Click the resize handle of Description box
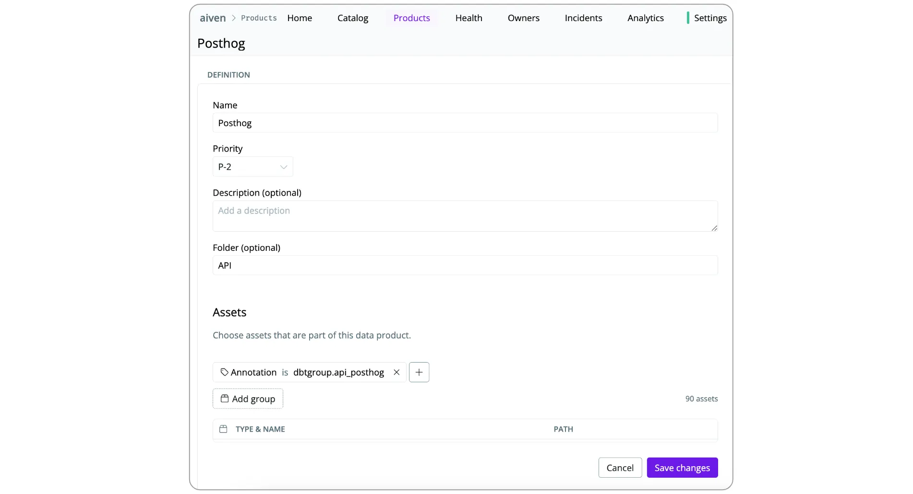 (x=714, y=228)
